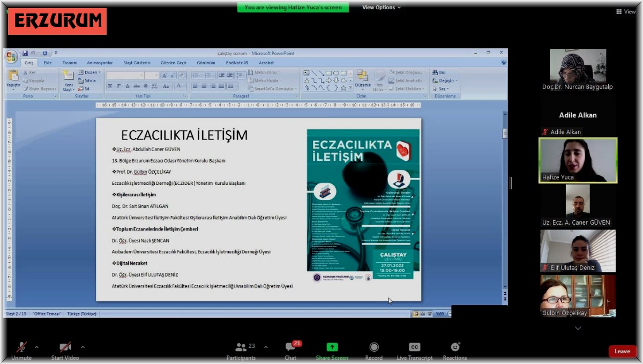Viewport: 643px width, 364px height.
Task: Expand video options arrow beside Start Video
Action: click(x=83, y=347)
